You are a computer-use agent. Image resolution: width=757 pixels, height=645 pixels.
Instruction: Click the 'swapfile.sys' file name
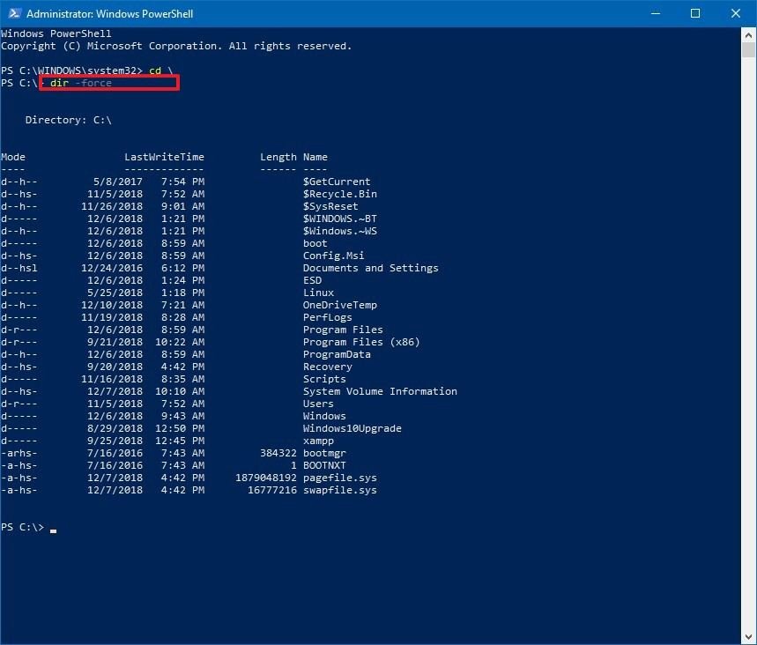pyautogui.click(x=339, y=490)
